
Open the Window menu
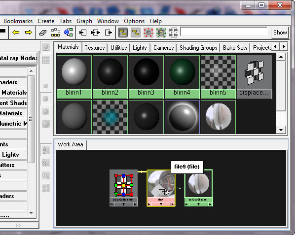108,21
